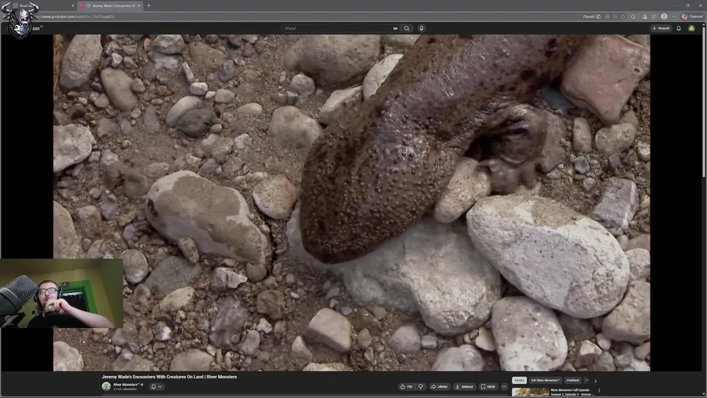The height and width of the screenshot is (398, 707).
Task: Click the zoom magnifier in address bar
Action: point(615,17)
